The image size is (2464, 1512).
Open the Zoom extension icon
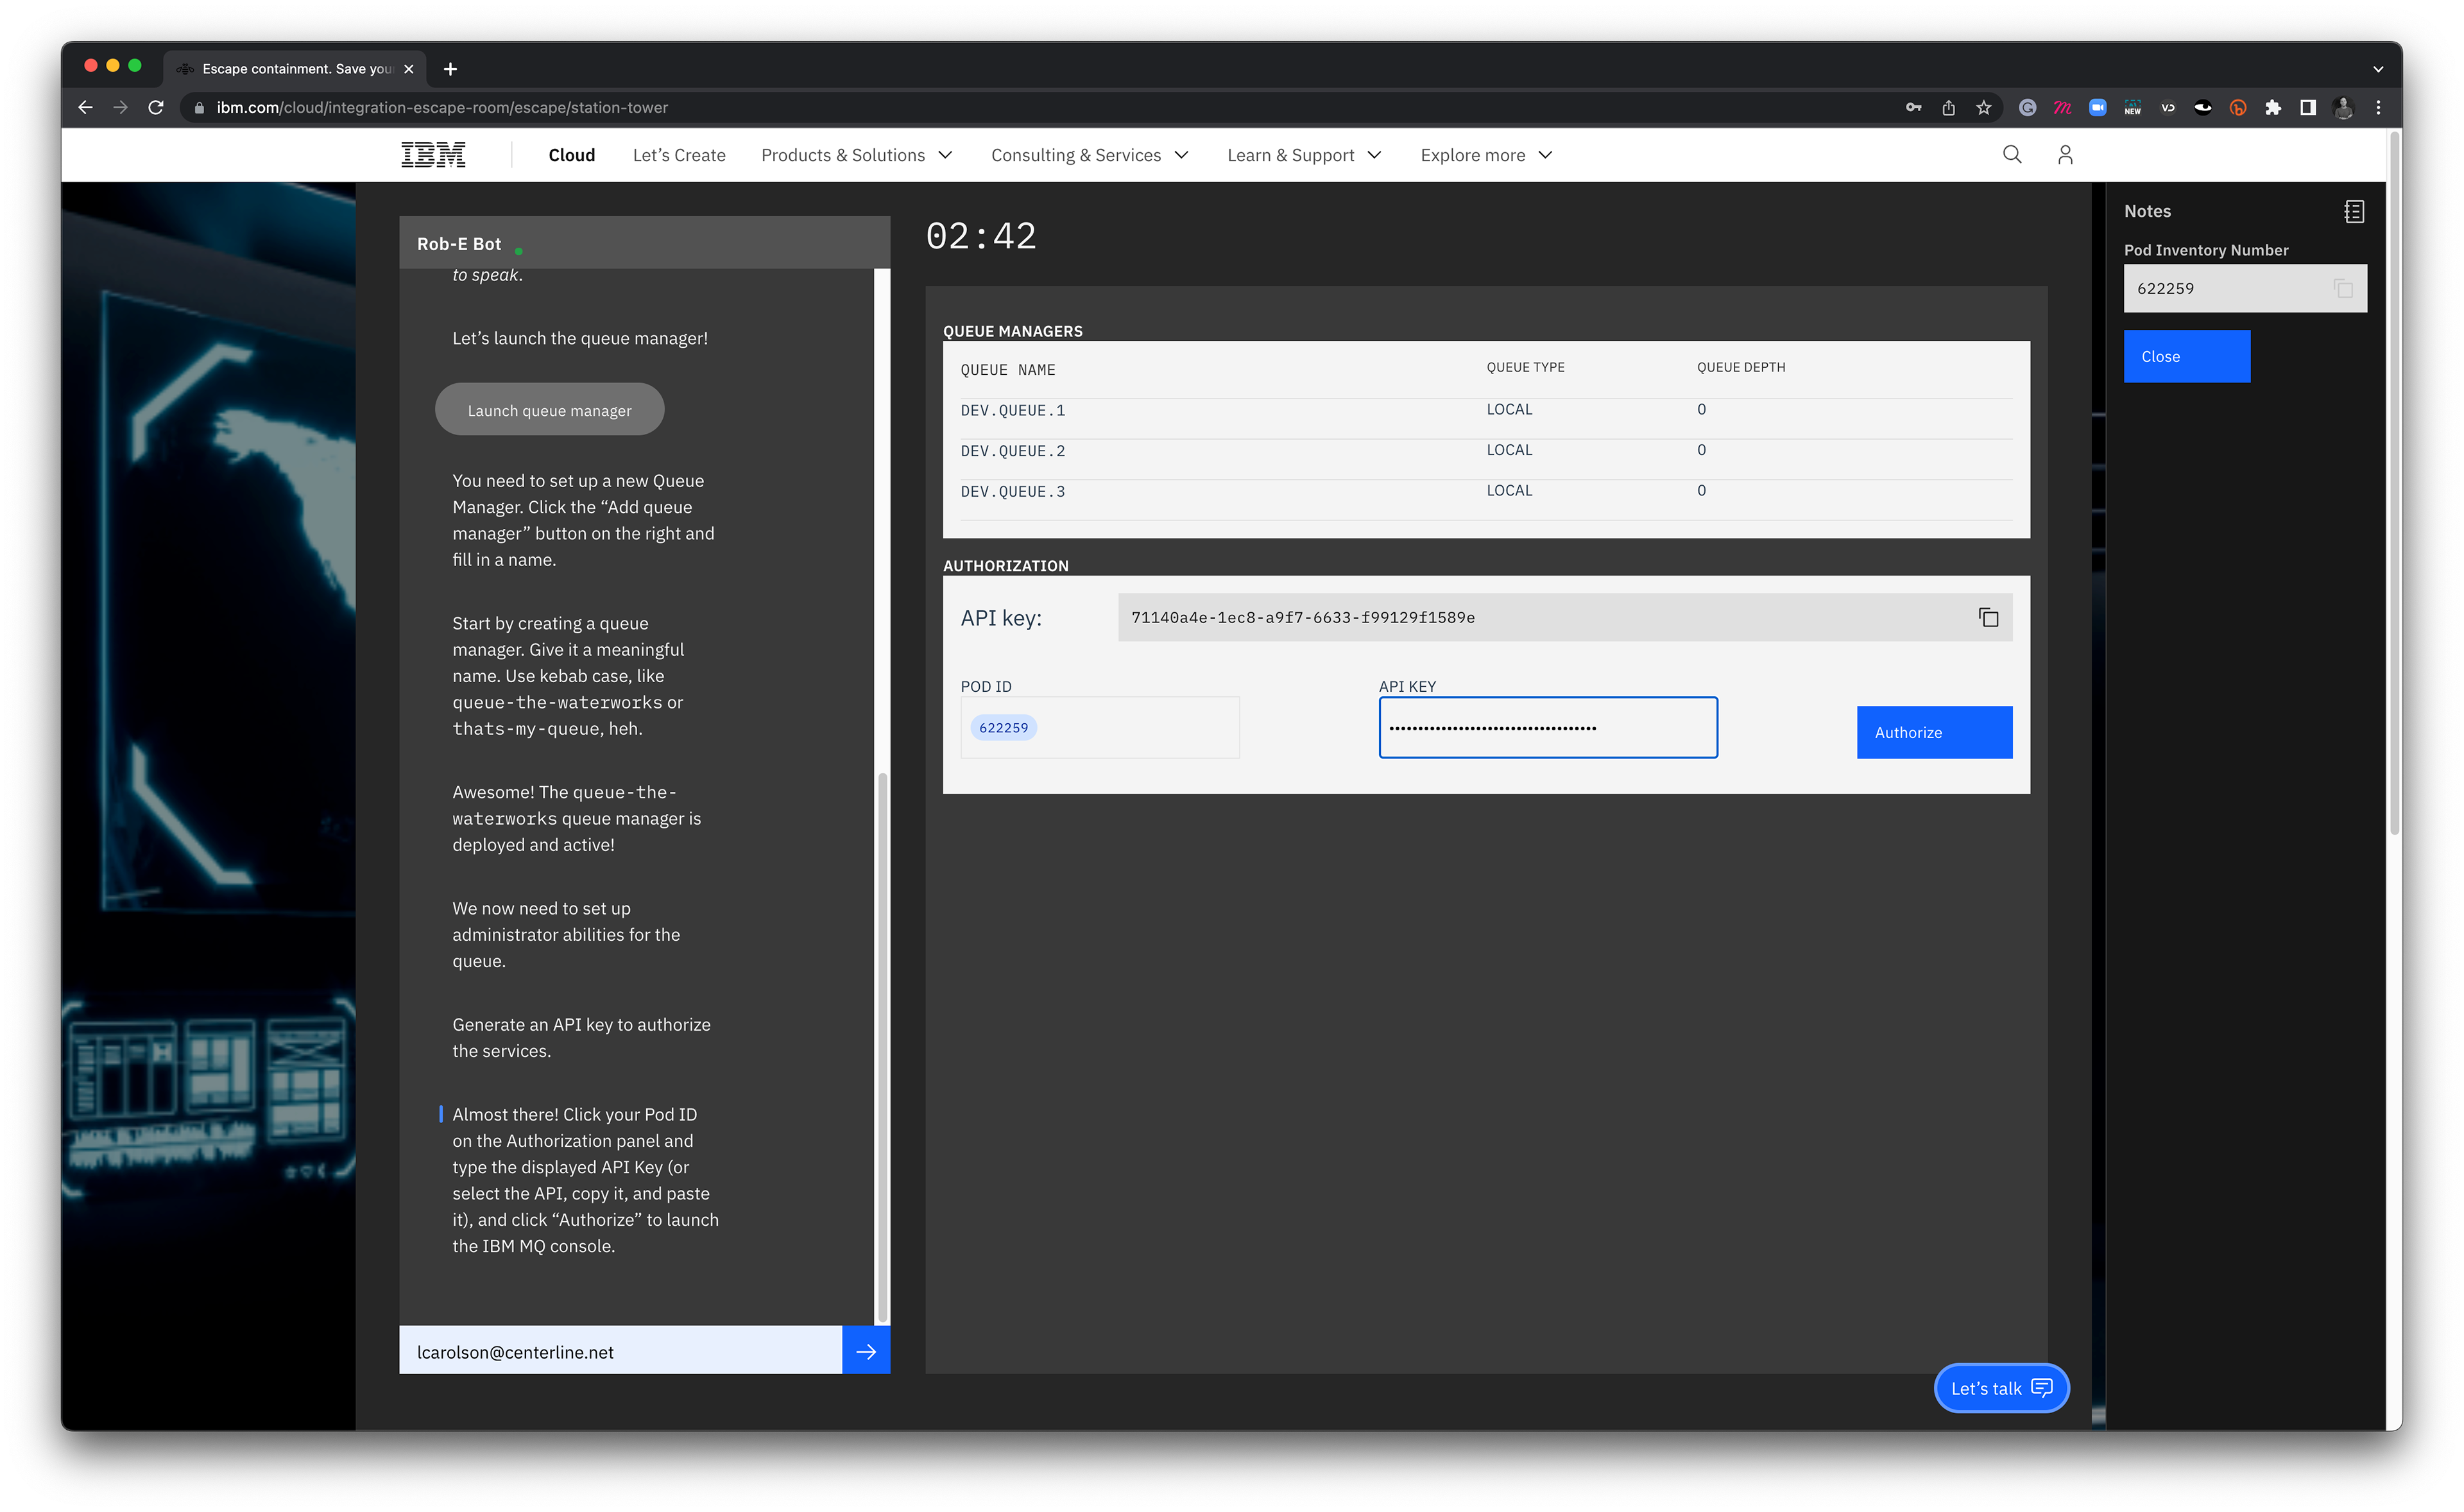point(2097,108)
